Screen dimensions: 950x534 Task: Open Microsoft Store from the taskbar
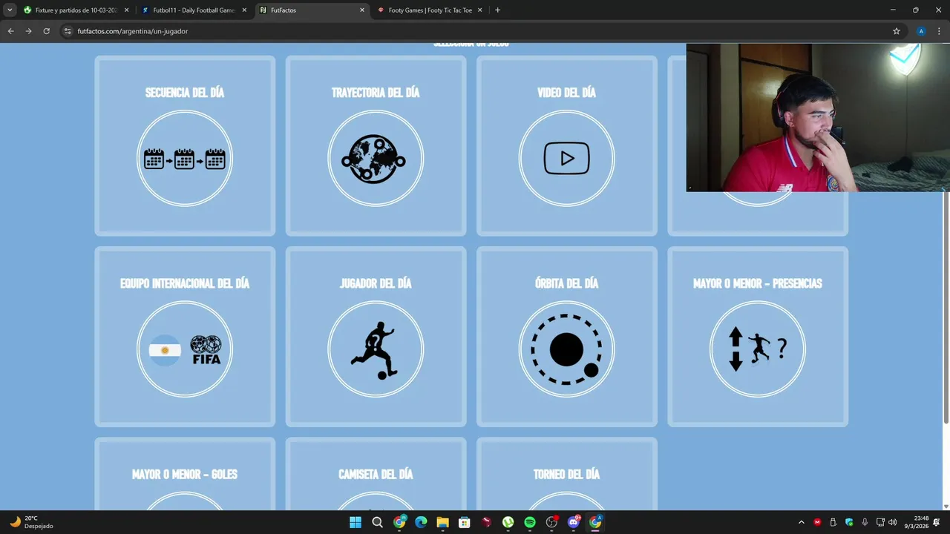tap(465, 522)
